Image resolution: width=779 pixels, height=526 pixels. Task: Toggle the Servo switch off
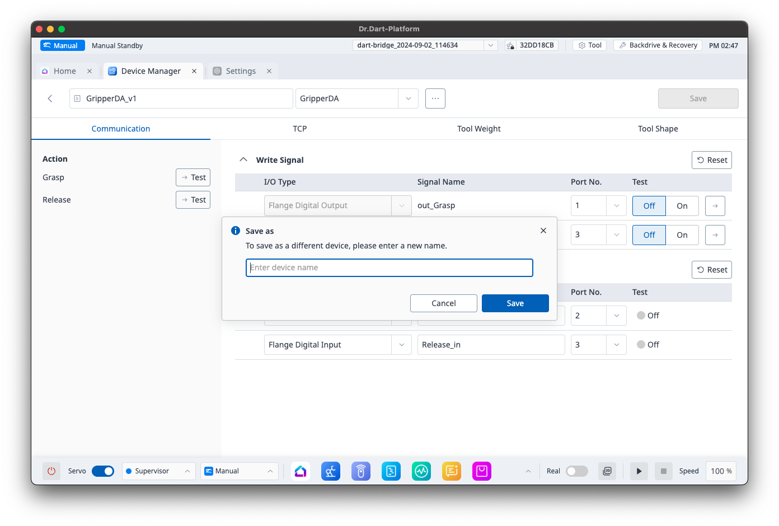click(103, 471)
